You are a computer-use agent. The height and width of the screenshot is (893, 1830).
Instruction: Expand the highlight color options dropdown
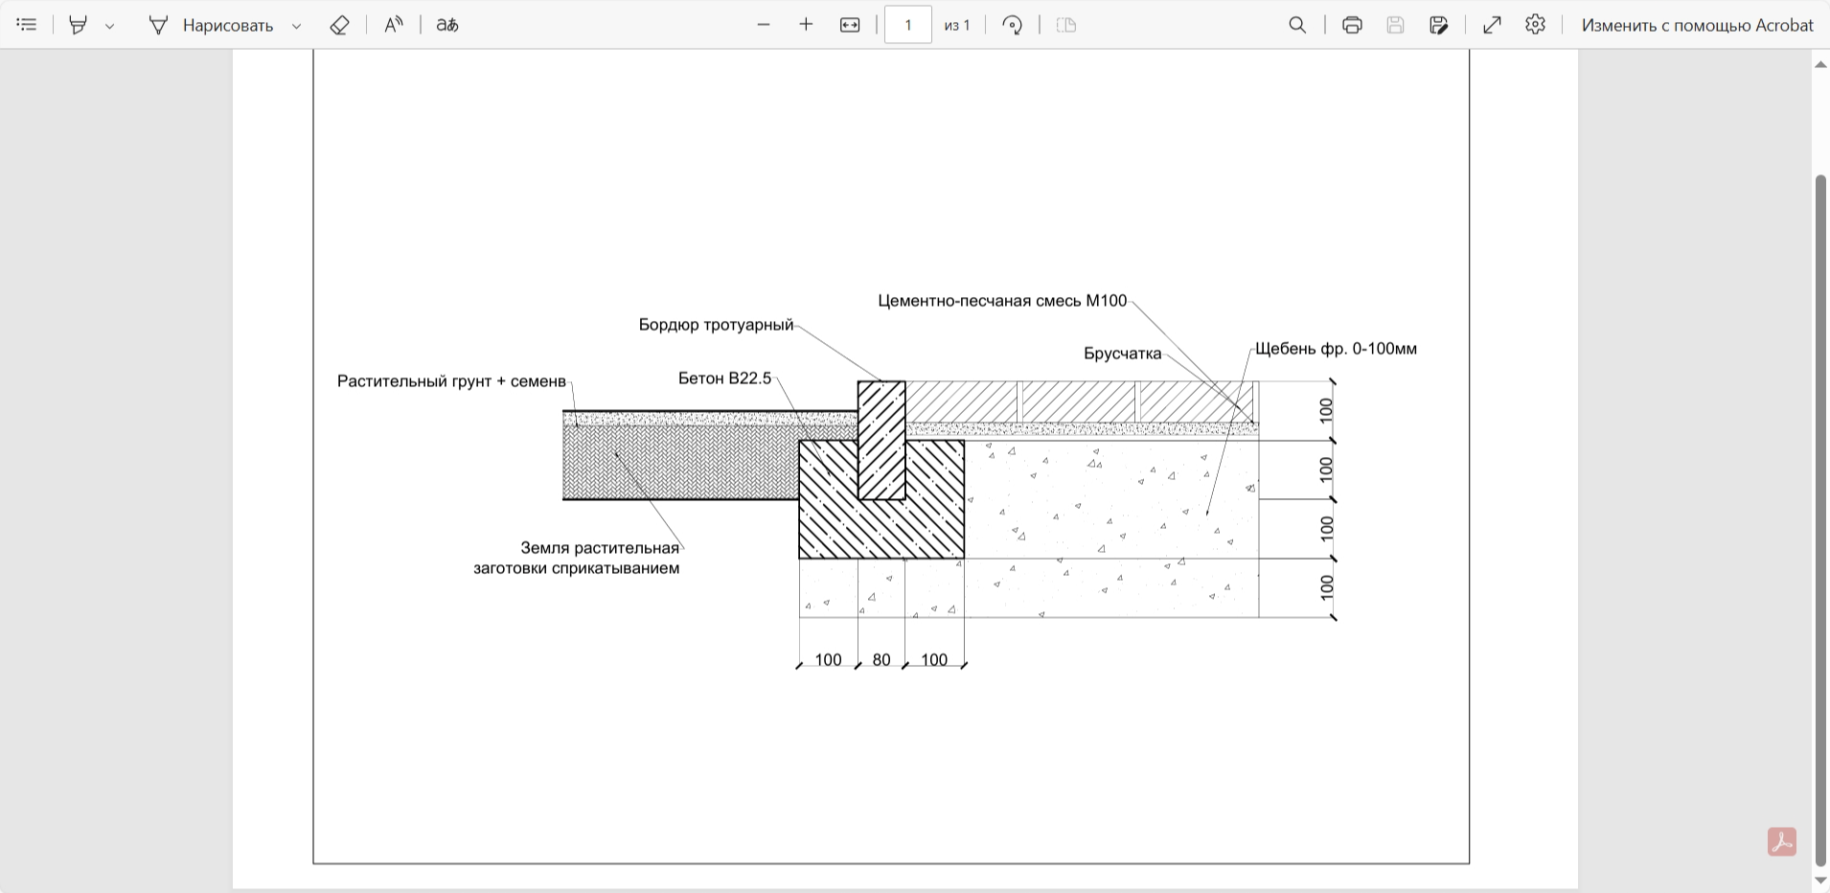(109, 26)
